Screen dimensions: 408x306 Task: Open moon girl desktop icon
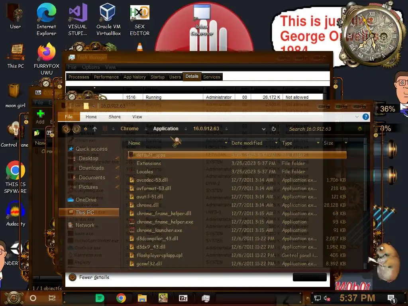click(x=16, y=96)
